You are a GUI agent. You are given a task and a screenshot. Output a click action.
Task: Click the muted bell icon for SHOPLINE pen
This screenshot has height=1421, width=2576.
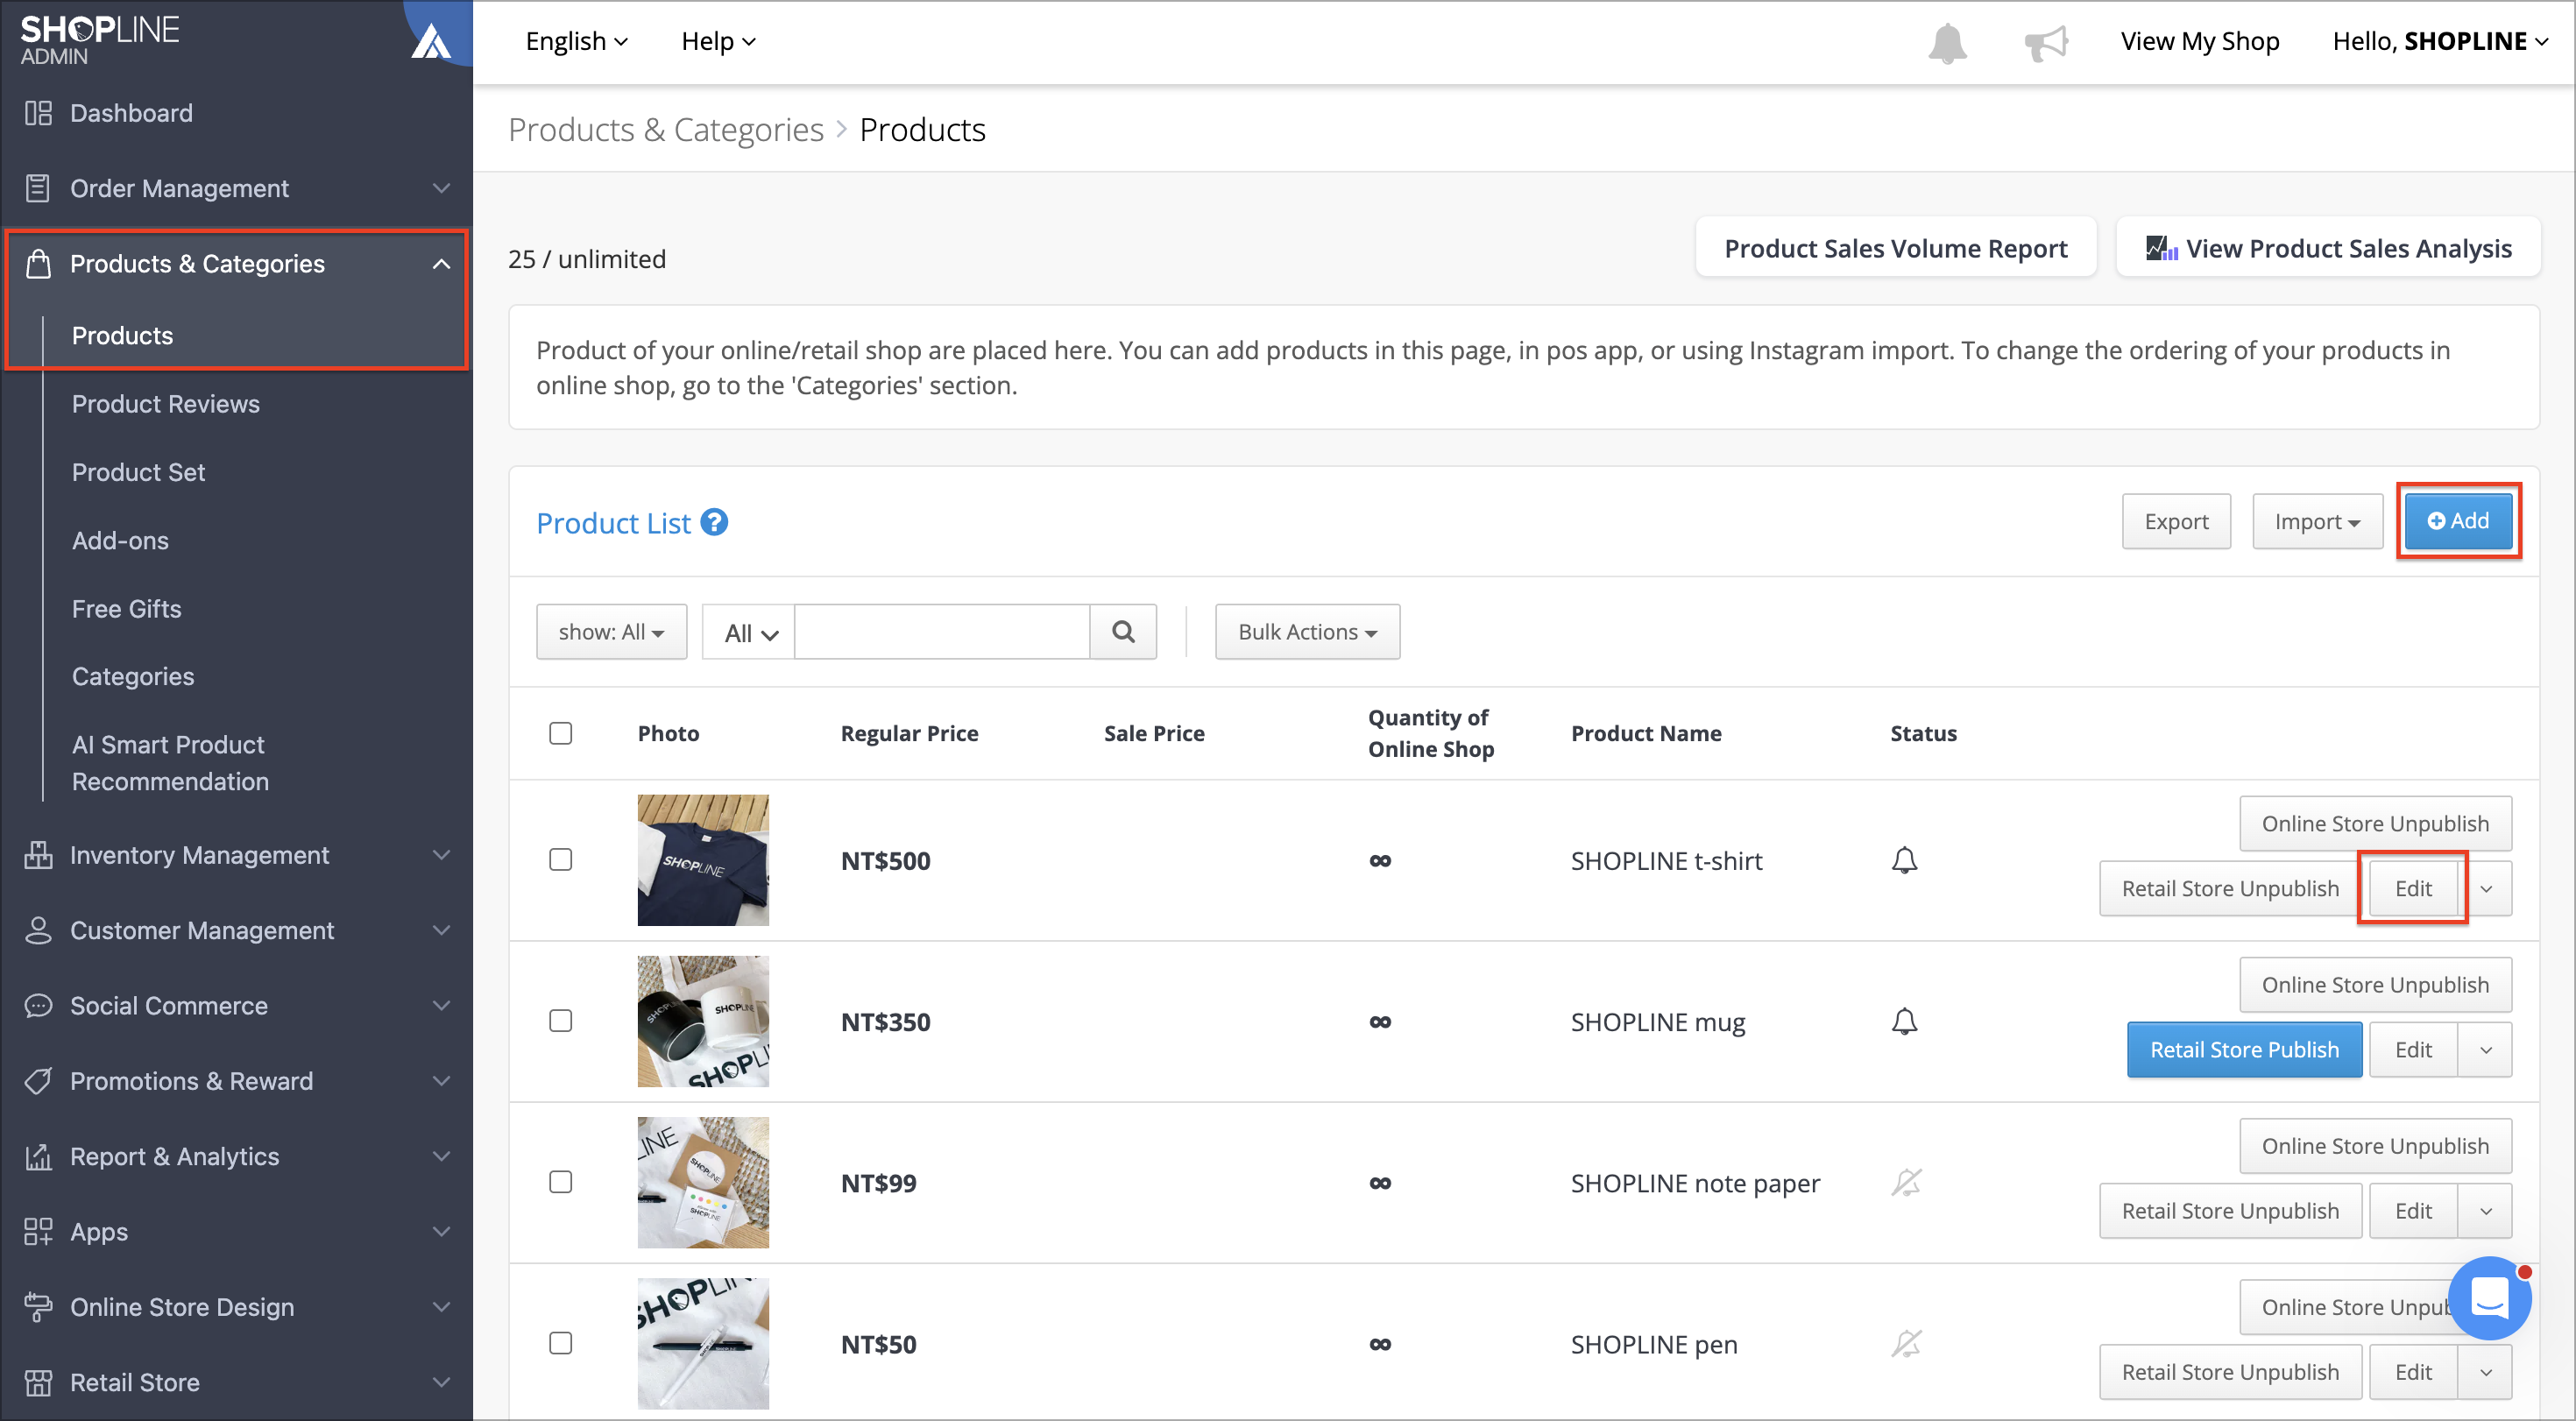coord(1906,1343)
